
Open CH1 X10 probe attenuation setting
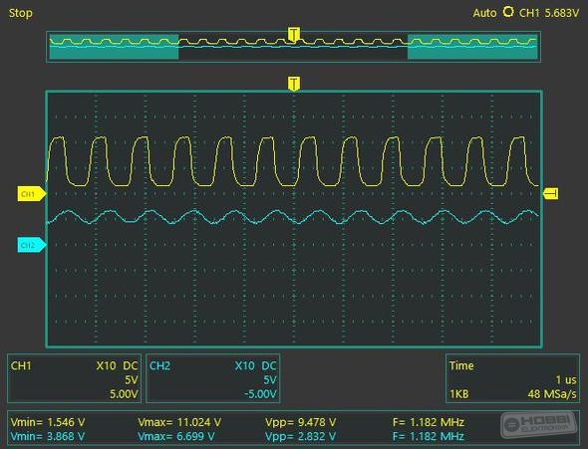[x=106, y=365]
